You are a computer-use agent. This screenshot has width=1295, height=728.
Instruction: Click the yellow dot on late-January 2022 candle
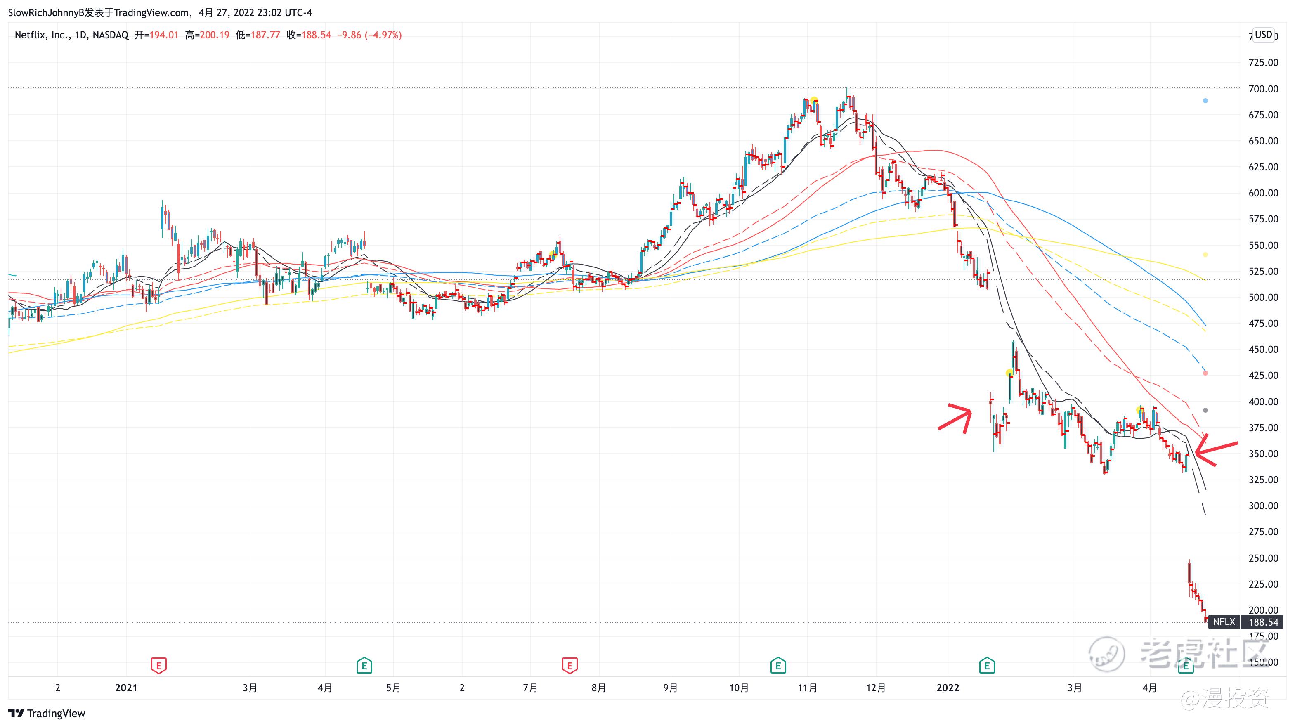(1009, 373)
